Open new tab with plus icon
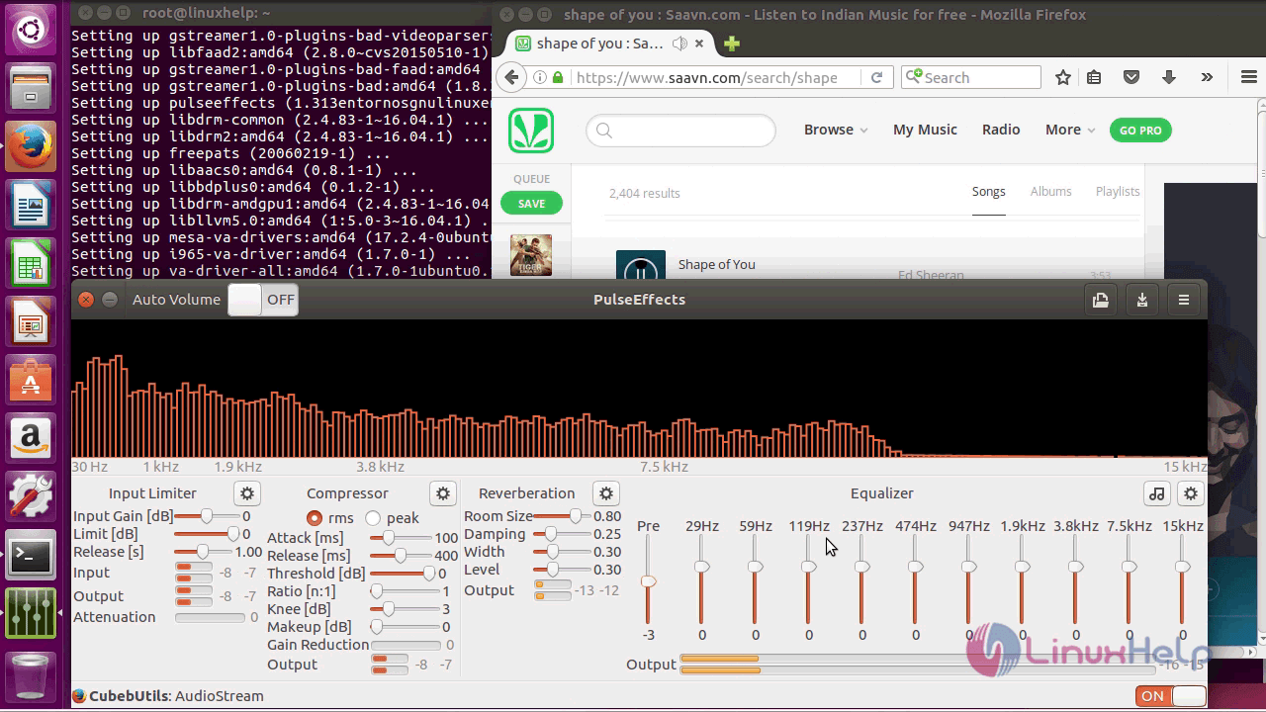The height and width of the screenshot is (712, 1266). pos(732,44)
